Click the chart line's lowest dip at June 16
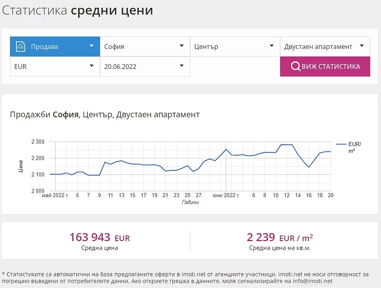Viewport: 381px width, 288px height. tap(309, 167)
